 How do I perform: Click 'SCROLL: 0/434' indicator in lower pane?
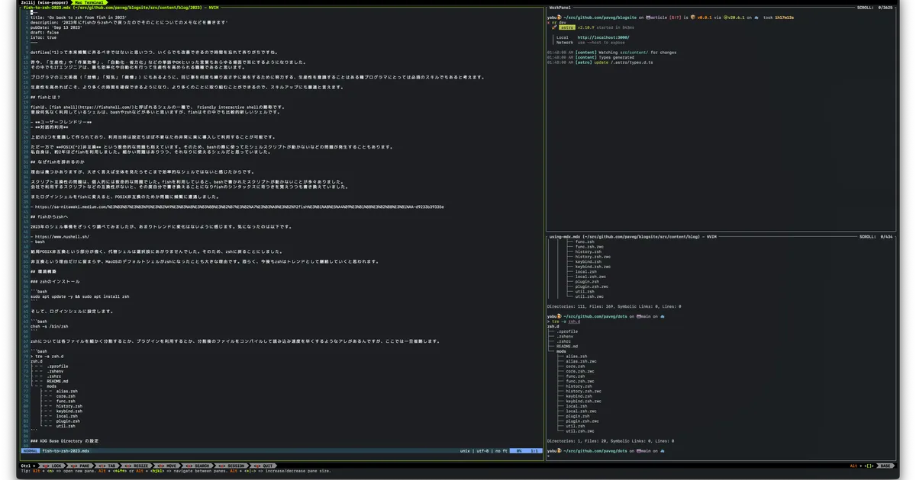coord(876,236)
